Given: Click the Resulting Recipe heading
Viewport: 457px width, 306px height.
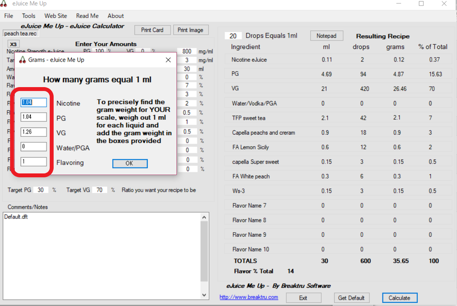Looking at the screenshot, I should coord(382,36).
